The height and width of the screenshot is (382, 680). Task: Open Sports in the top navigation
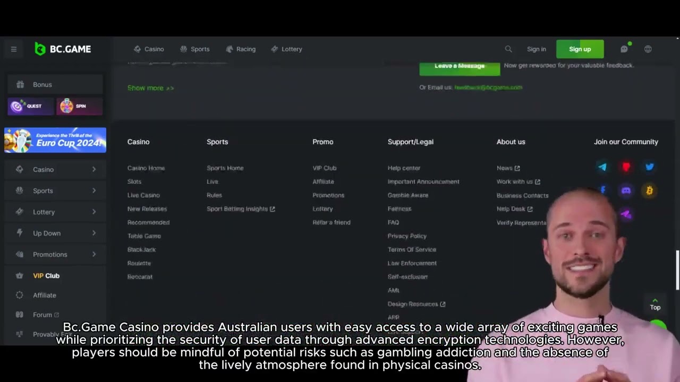tap(194, 49)
